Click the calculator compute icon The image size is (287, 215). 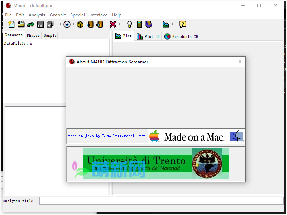139,24
